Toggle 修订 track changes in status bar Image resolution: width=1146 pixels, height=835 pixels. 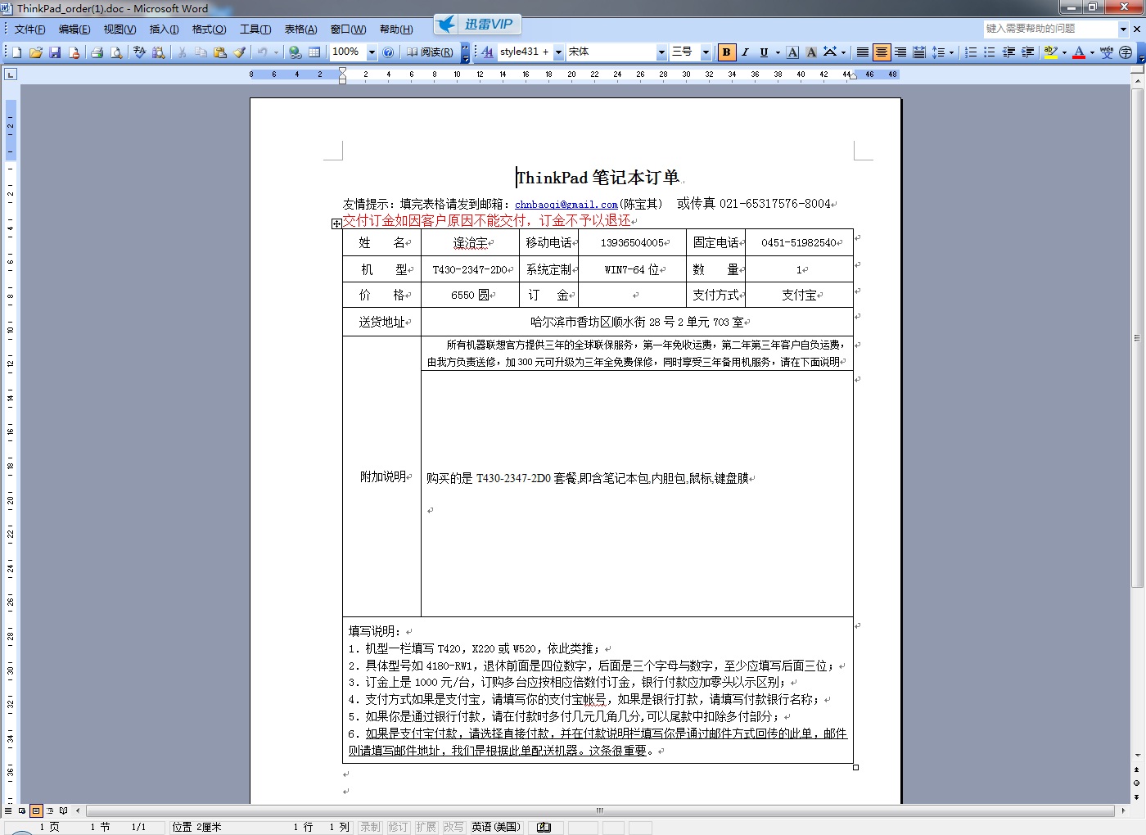(398, 827)
